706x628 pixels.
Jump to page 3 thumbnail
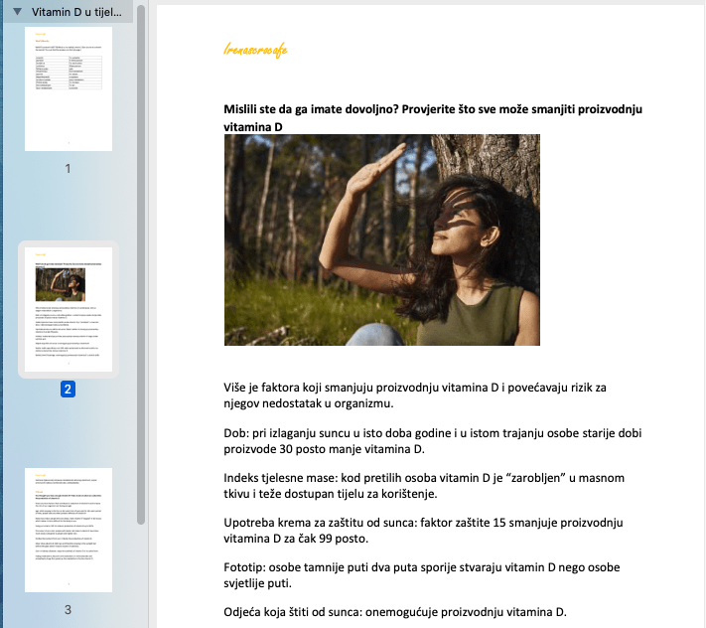69,530
